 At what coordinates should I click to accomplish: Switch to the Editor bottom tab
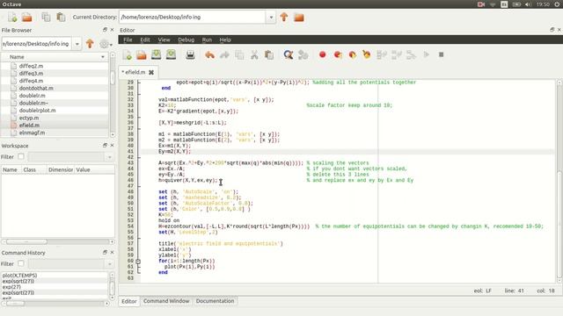pyautogui.click(x=129, y=301)
